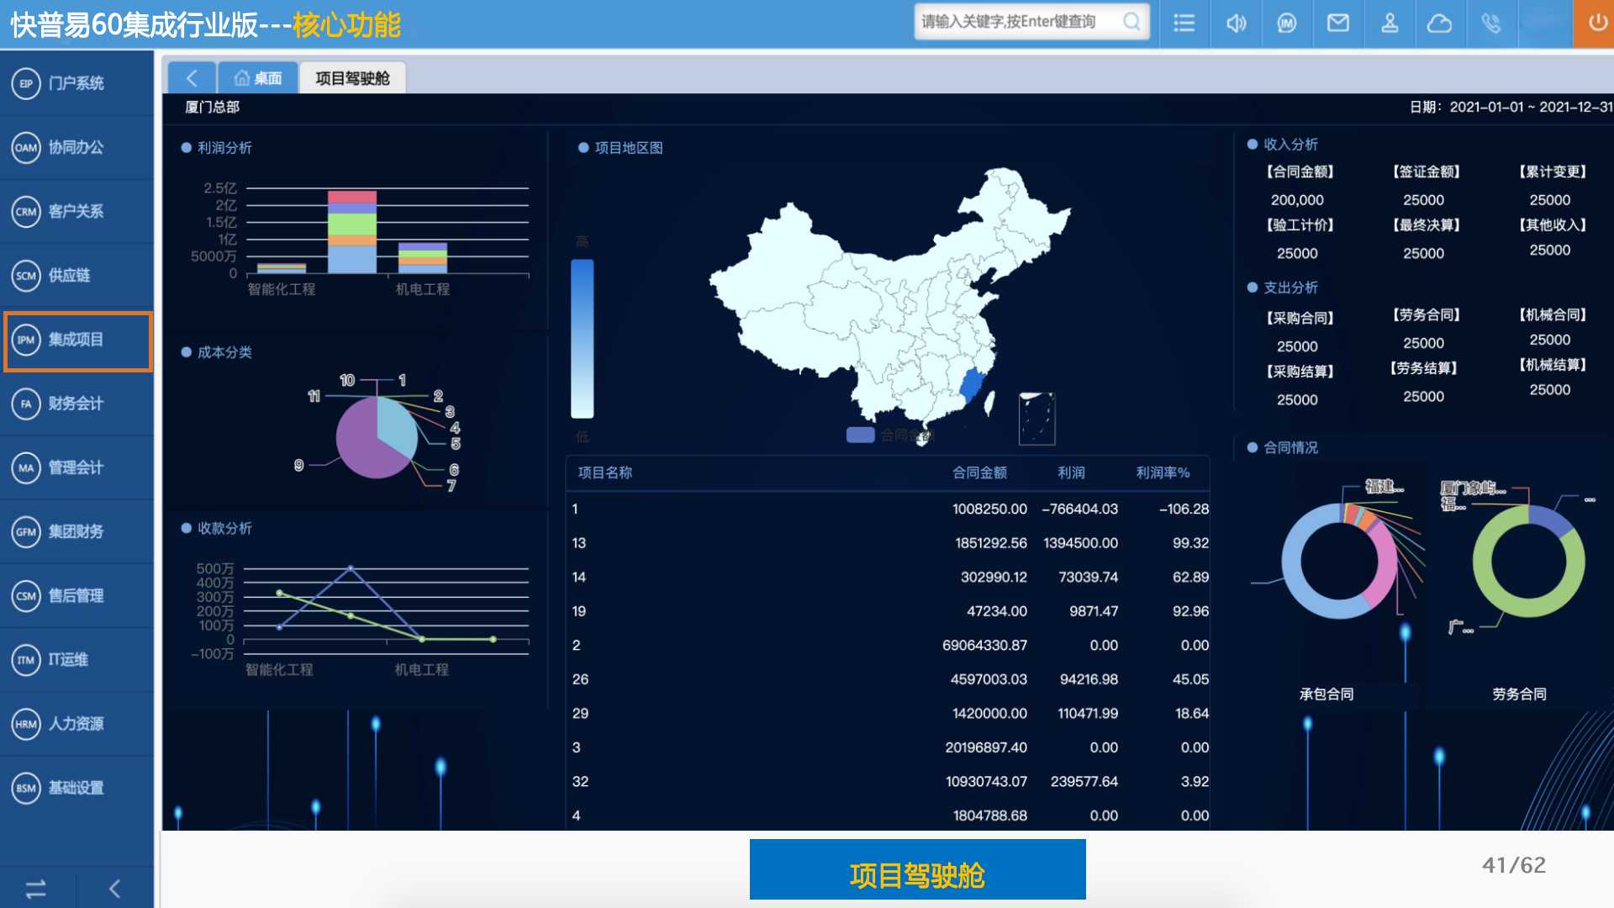Click the search magnifier icon

1131,22
